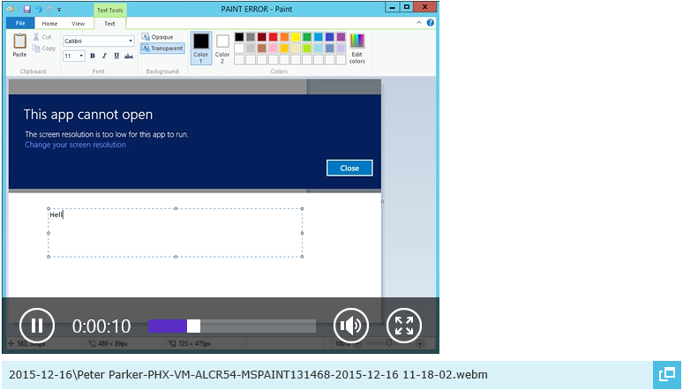Image resolution: width=683 pixels, height=390 pixels.
Task: Collapse the ribbon with the chevron arrow
Action: pyautogui.click(x=419, y=23)
